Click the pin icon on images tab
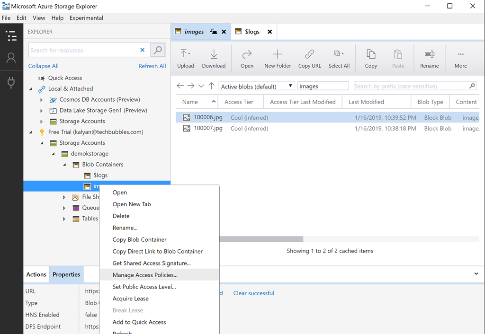This screenshot has width=485, height=334. click(x=214, y=31)
